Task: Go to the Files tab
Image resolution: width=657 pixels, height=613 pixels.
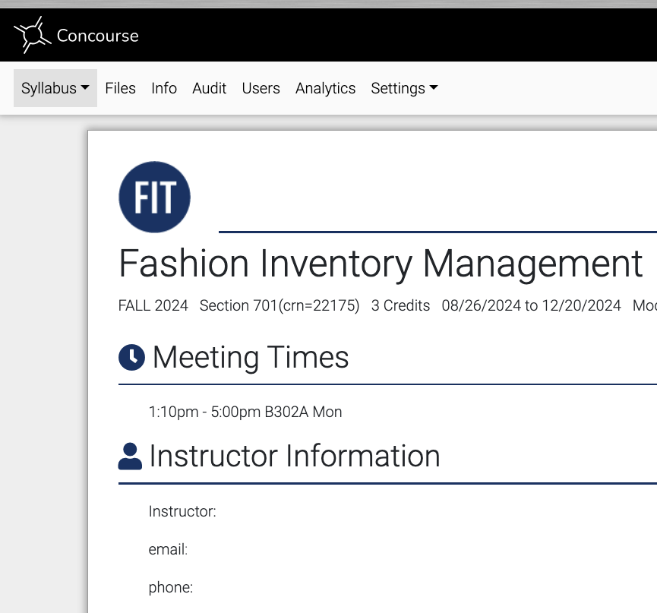Action: click(120, 88)
